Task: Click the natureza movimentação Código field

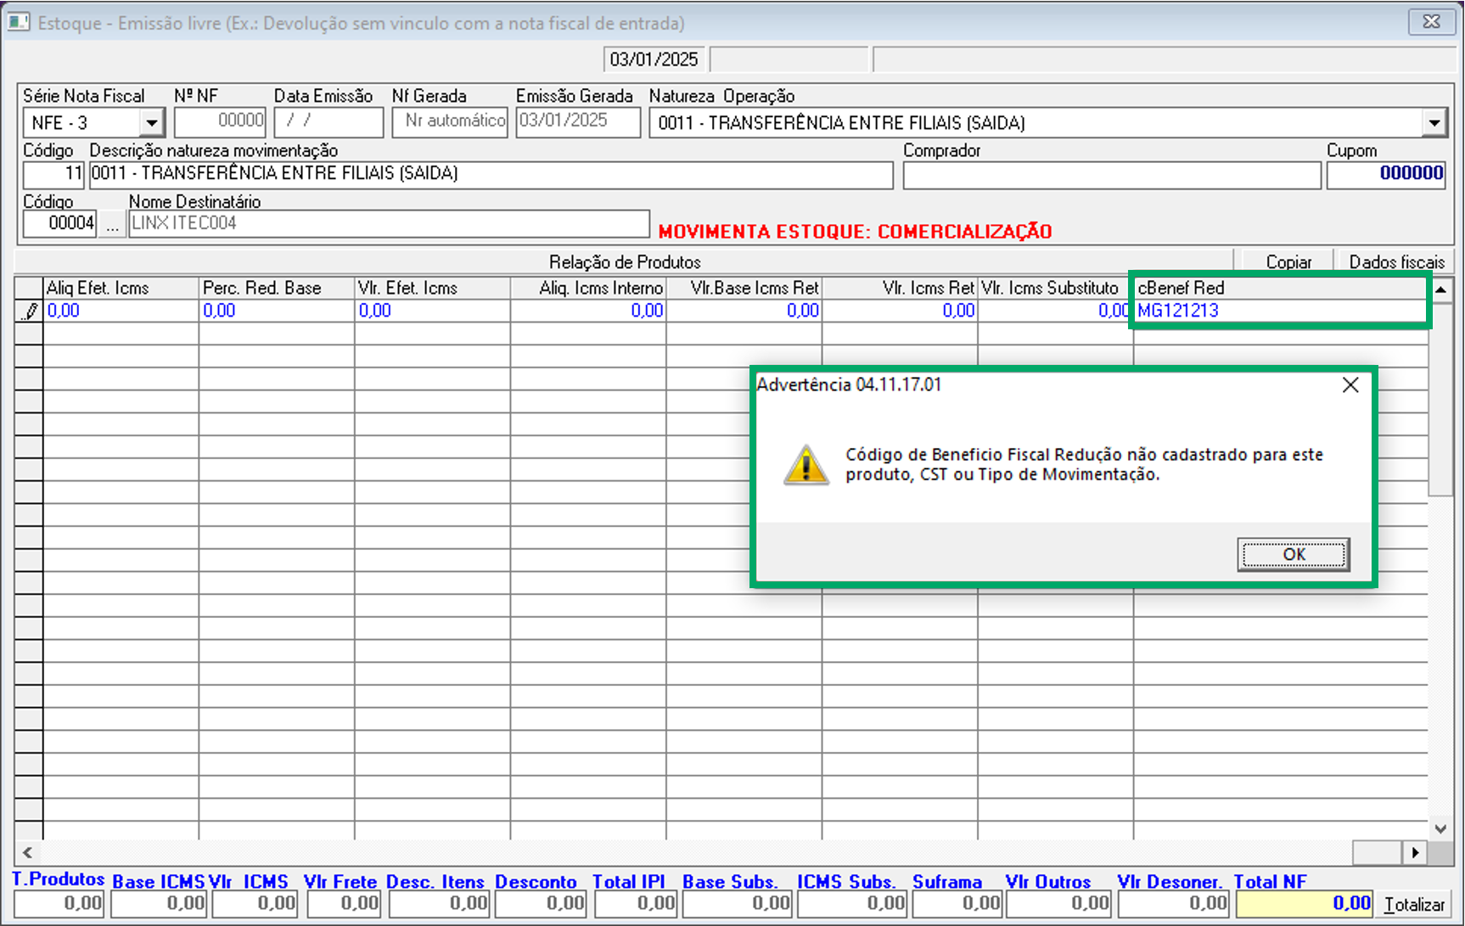Action: [53, 174]
